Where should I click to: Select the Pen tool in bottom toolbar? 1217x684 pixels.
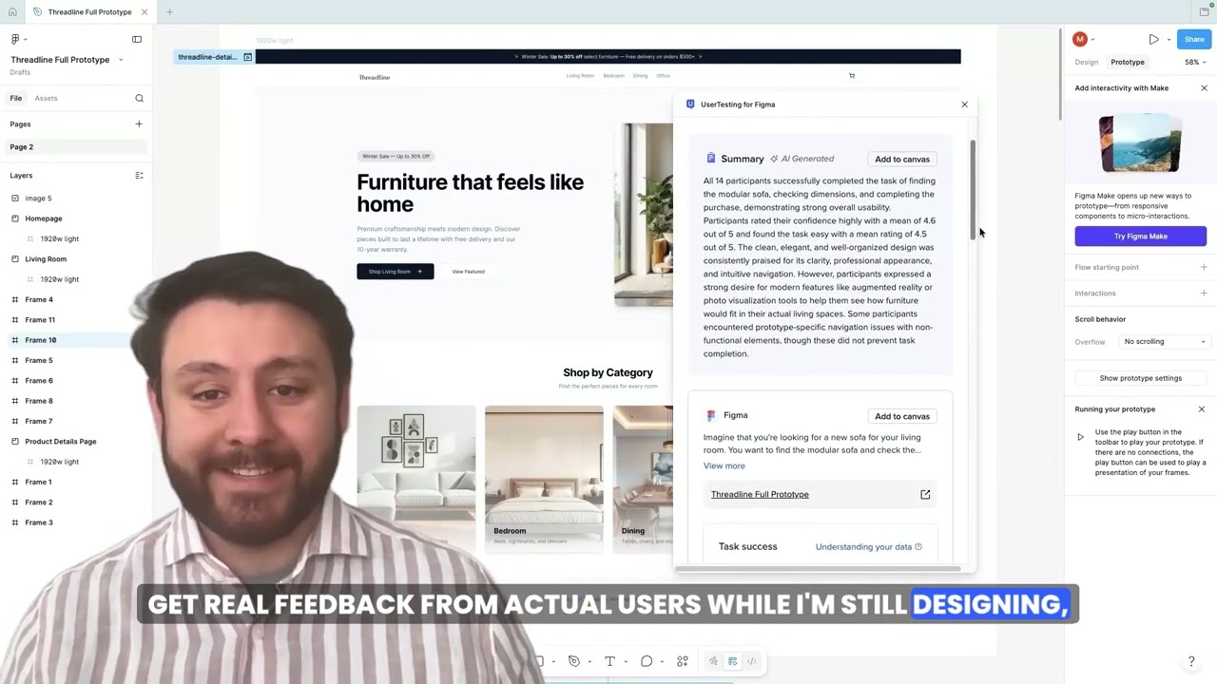574,661
